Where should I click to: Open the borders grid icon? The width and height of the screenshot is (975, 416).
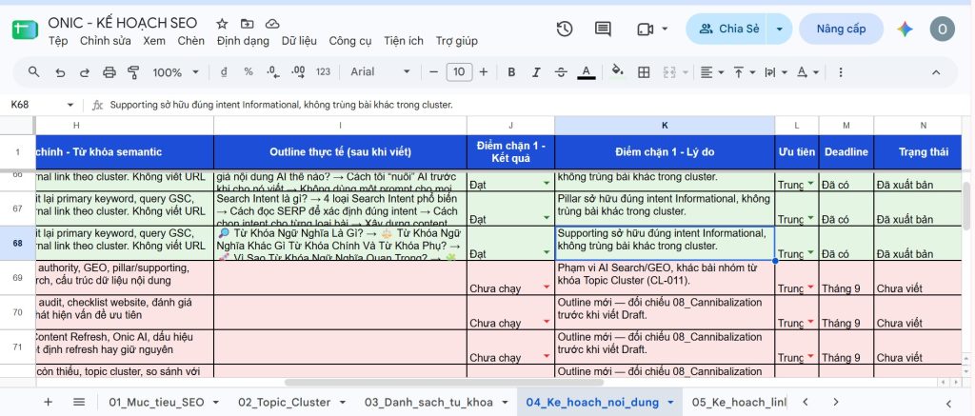tap(645, 72)
